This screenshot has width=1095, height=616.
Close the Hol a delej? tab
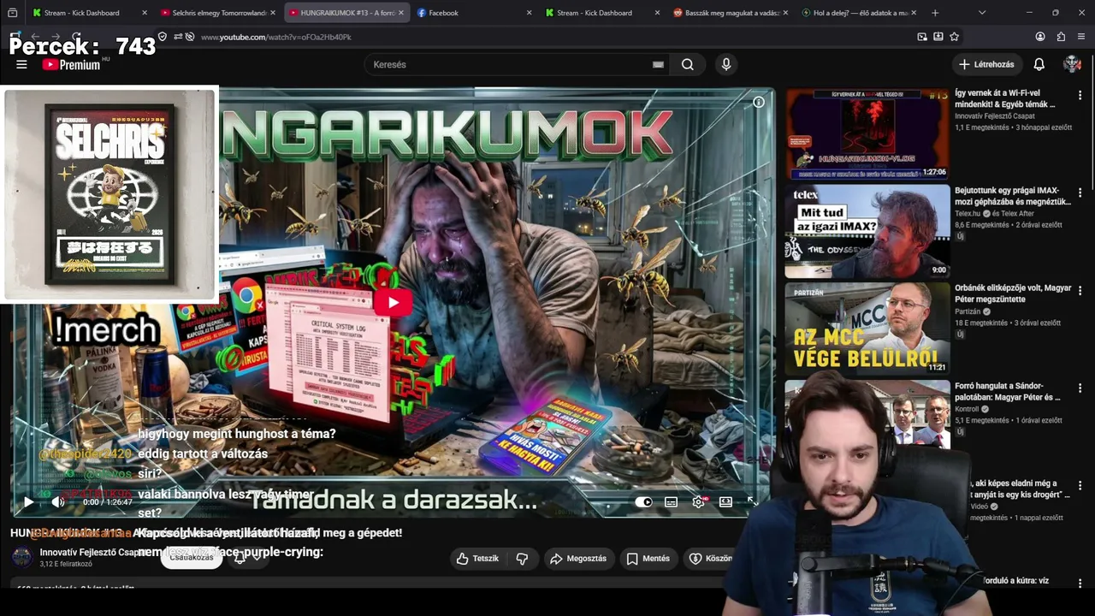914,13
